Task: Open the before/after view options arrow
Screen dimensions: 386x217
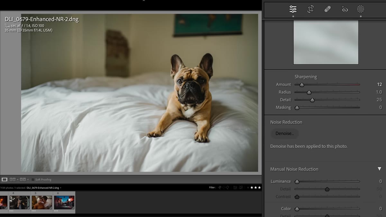Action: point(28,179)
